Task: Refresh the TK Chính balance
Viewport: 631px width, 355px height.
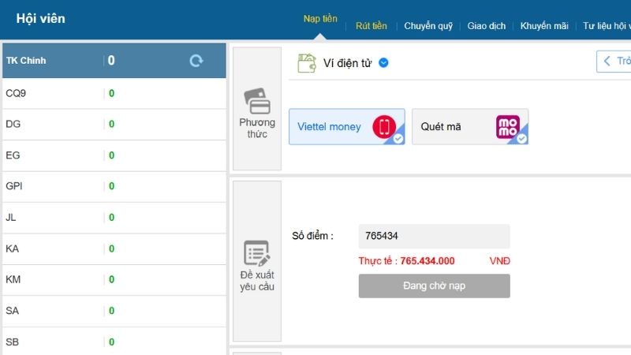Action: [x=196, y=61]
